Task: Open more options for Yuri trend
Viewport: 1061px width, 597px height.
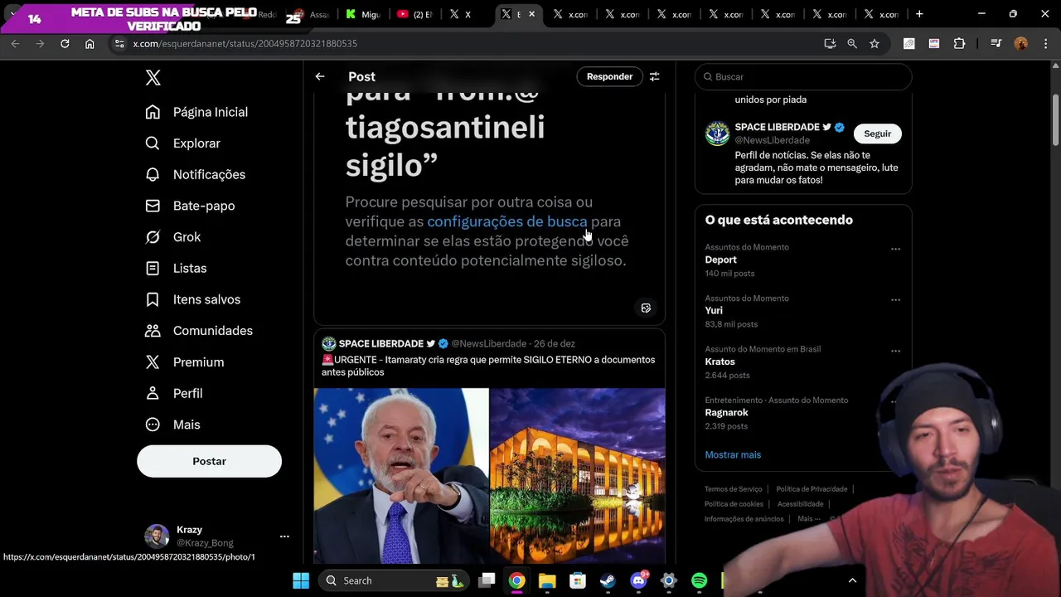Action: click(895, 300)
